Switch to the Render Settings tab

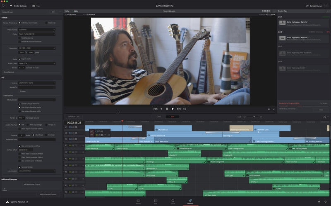pos(18,6)
